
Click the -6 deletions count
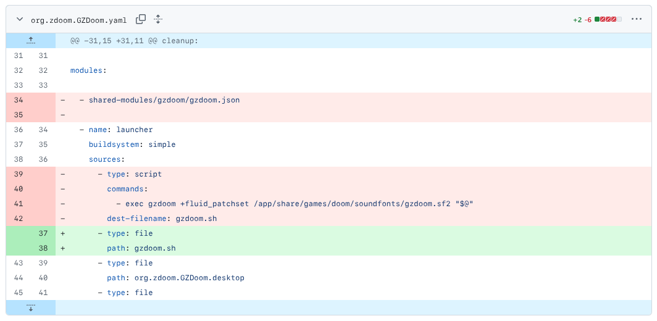tap(588, 20)
